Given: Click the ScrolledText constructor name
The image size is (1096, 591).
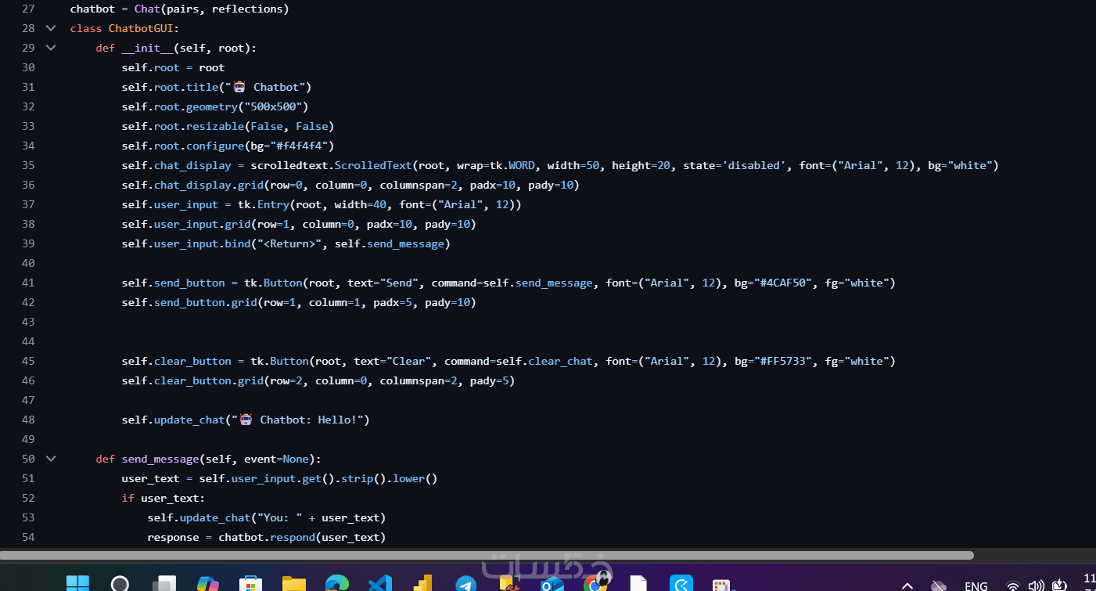Looking at the screenshot, I should pyautogui.click(x=373, y=165).
